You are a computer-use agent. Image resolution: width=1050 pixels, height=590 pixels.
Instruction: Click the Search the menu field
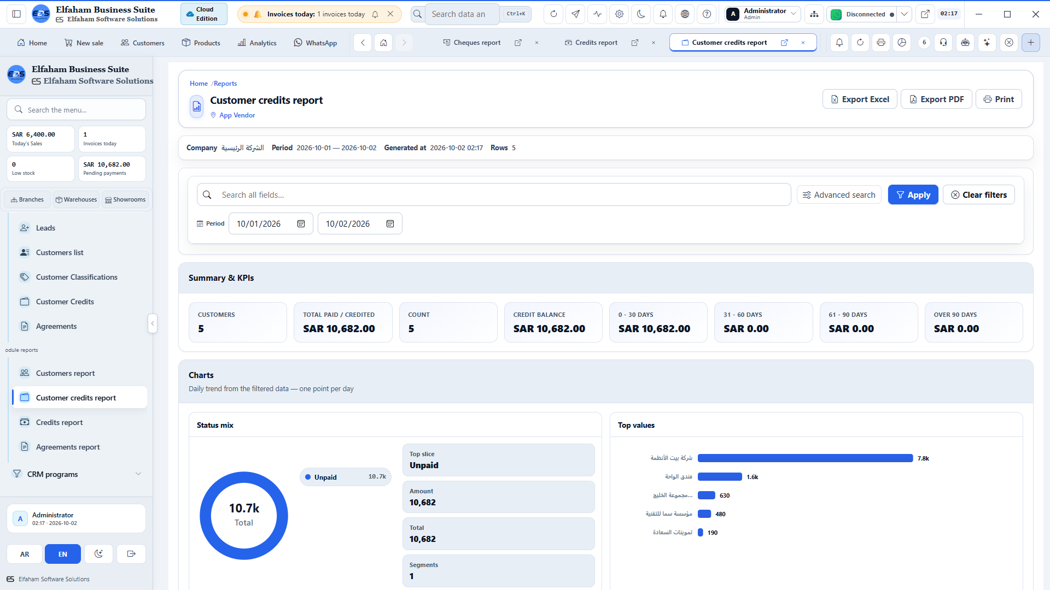(x=76, y=110)
